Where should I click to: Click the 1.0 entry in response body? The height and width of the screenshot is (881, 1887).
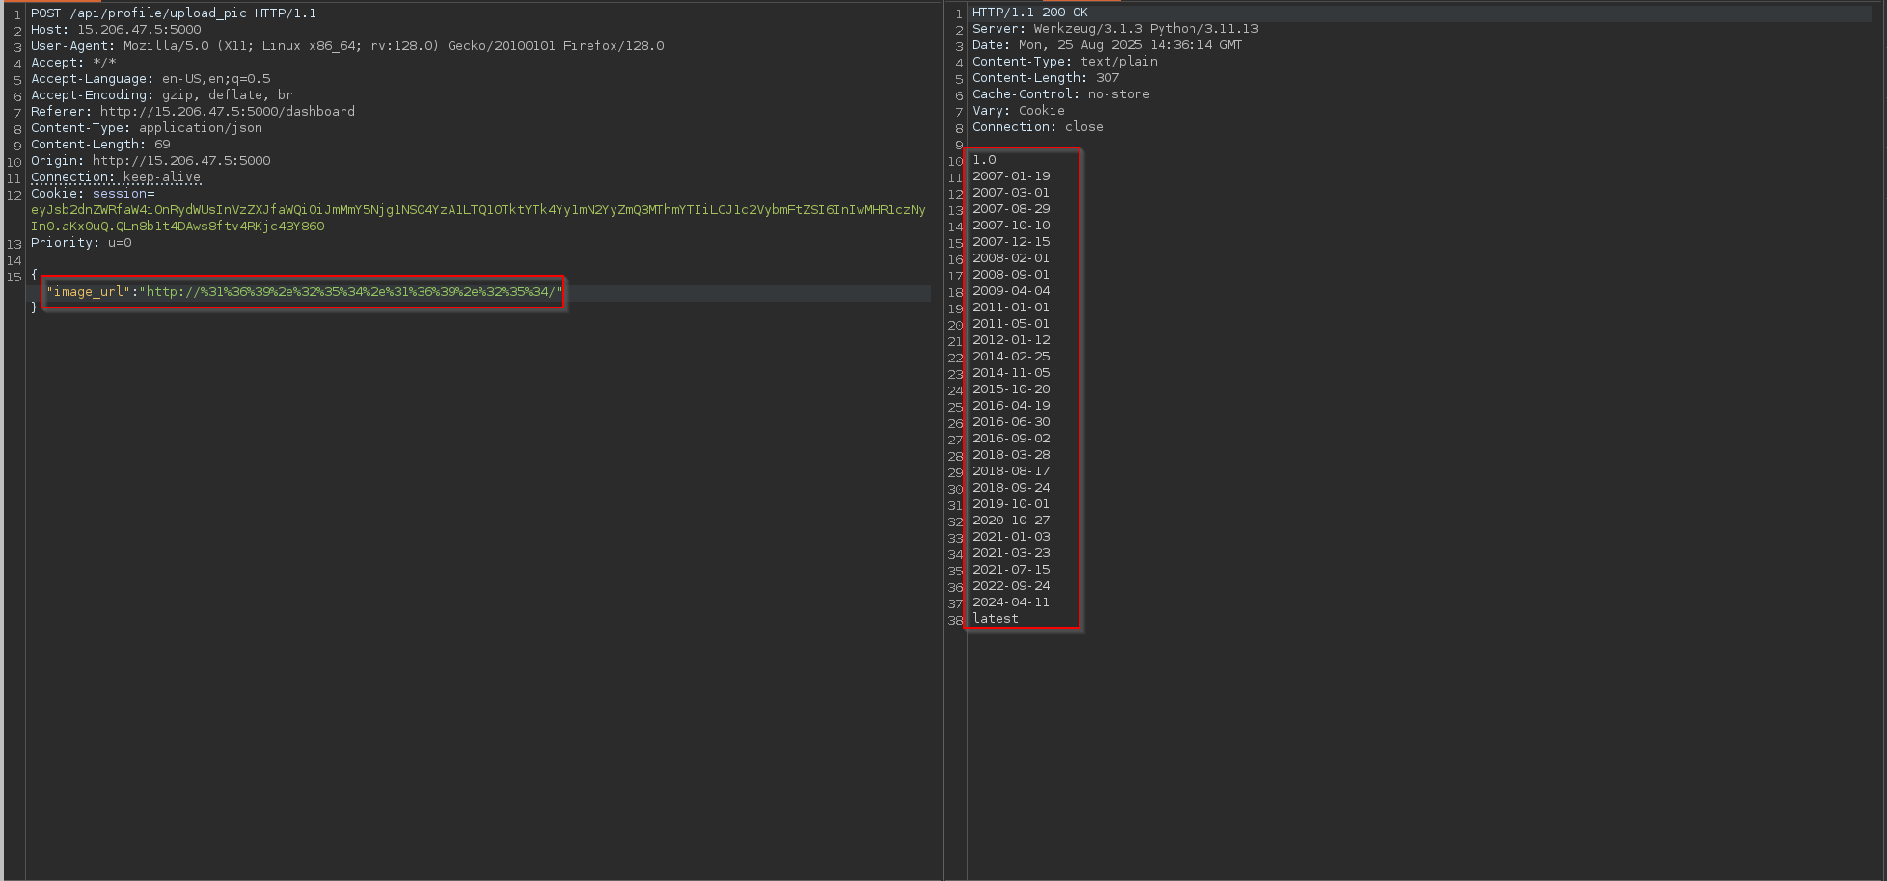tap(984, 160)
